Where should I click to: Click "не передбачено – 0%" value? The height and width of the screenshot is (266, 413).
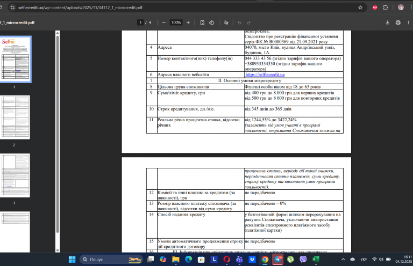point(265,203)
